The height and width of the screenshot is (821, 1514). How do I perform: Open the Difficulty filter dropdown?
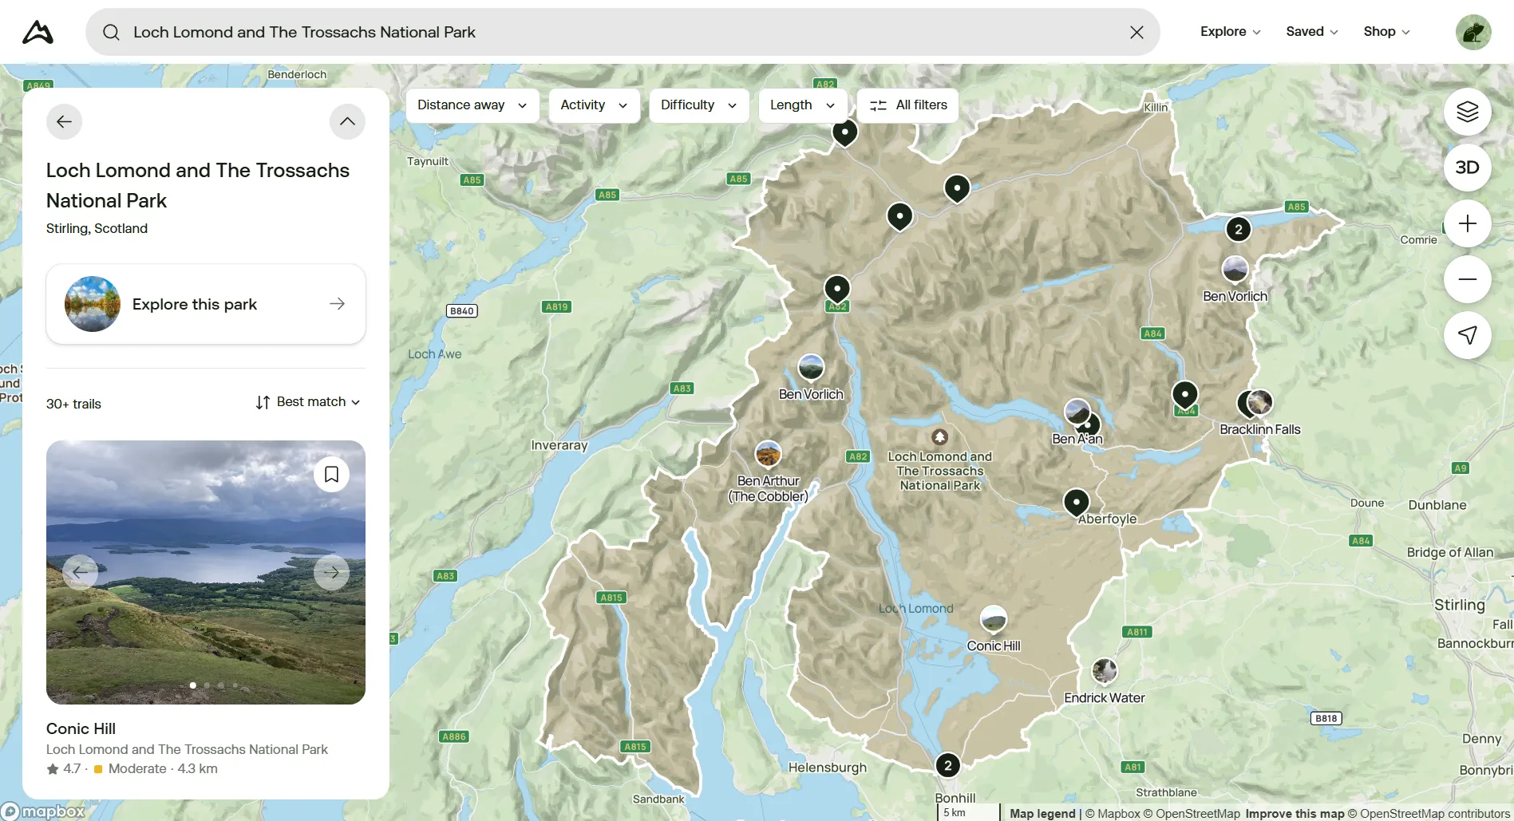[x=698, y=105]
